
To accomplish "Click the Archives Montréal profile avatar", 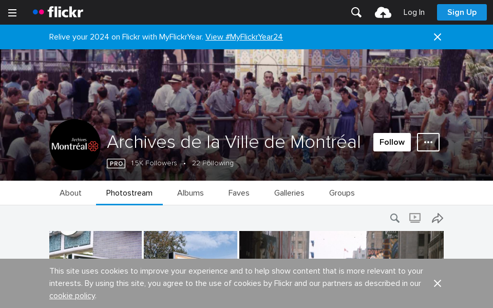I will tap(75, 145).
